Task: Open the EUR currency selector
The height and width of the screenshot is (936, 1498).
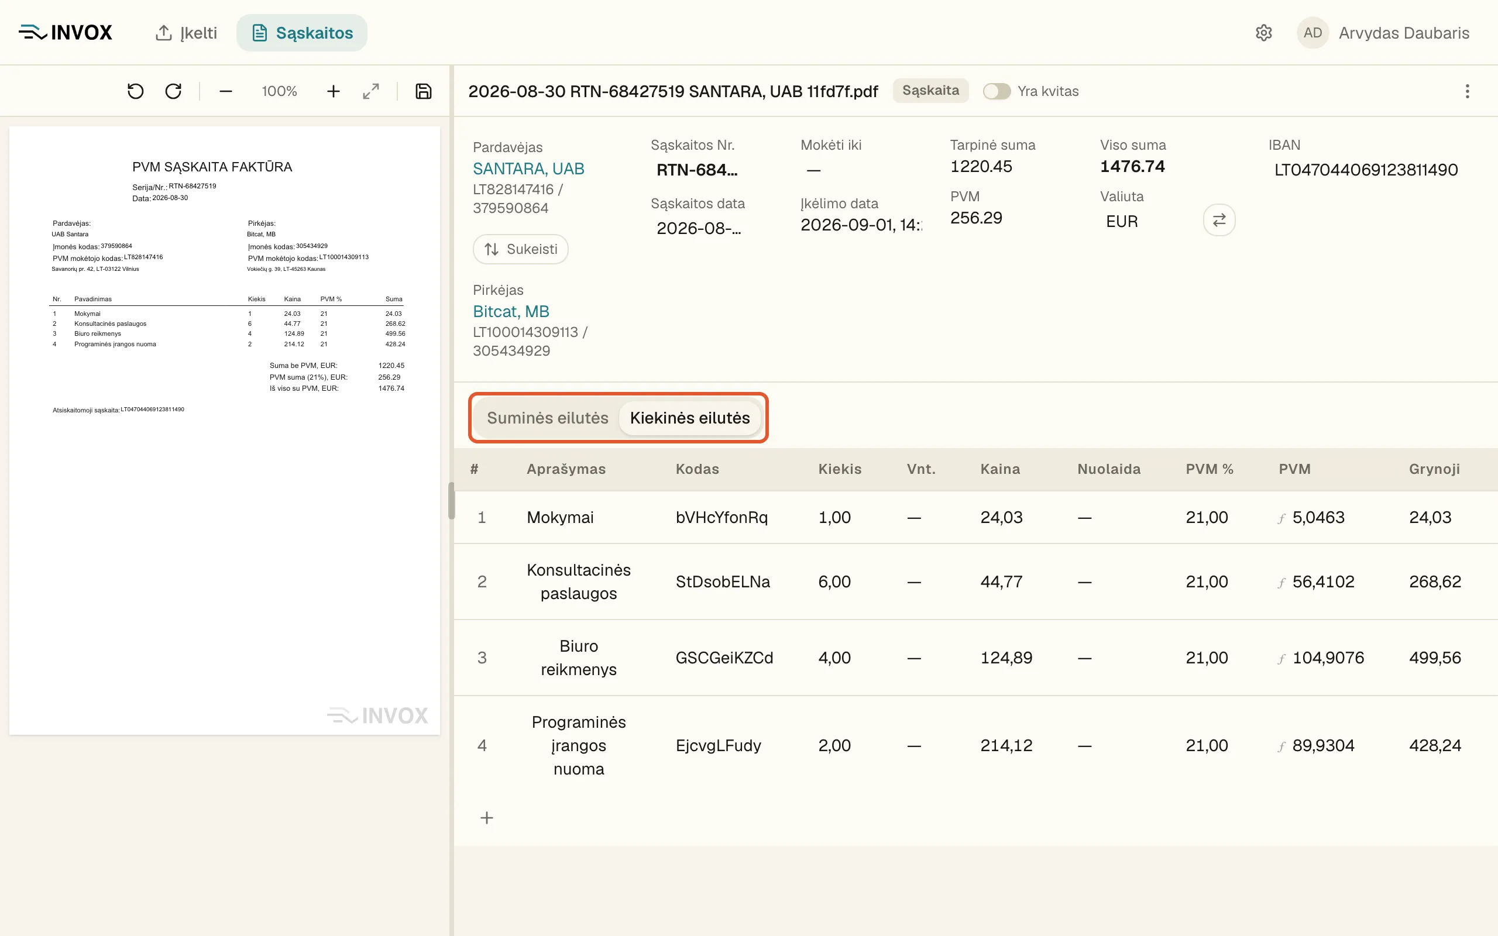Action: coord(1122,222)
